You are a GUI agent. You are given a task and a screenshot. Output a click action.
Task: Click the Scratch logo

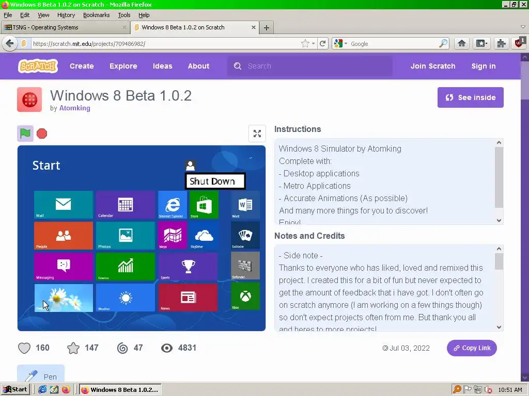38,66
